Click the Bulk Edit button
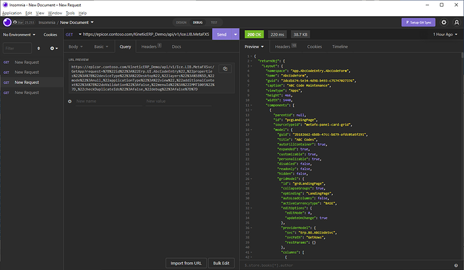 pyautogui.click(x=221, y=263)
